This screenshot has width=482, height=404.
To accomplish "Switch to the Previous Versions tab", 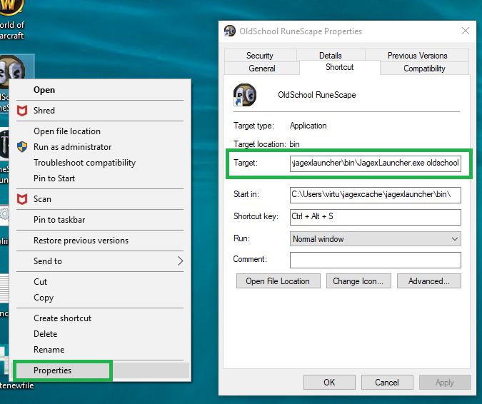I will pyautogui.click(x=417, y=56).
